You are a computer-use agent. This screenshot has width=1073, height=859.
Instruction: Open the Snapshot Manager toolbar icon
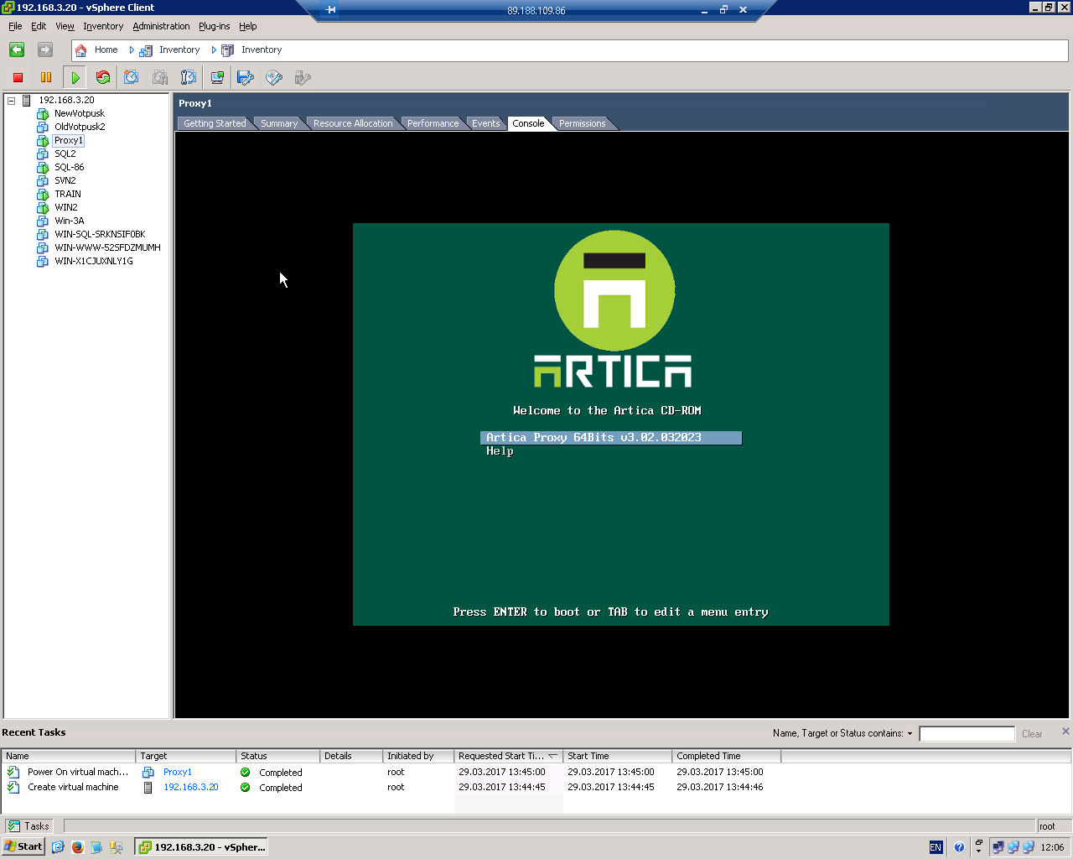pyautogui.click(x=189, y=78)
